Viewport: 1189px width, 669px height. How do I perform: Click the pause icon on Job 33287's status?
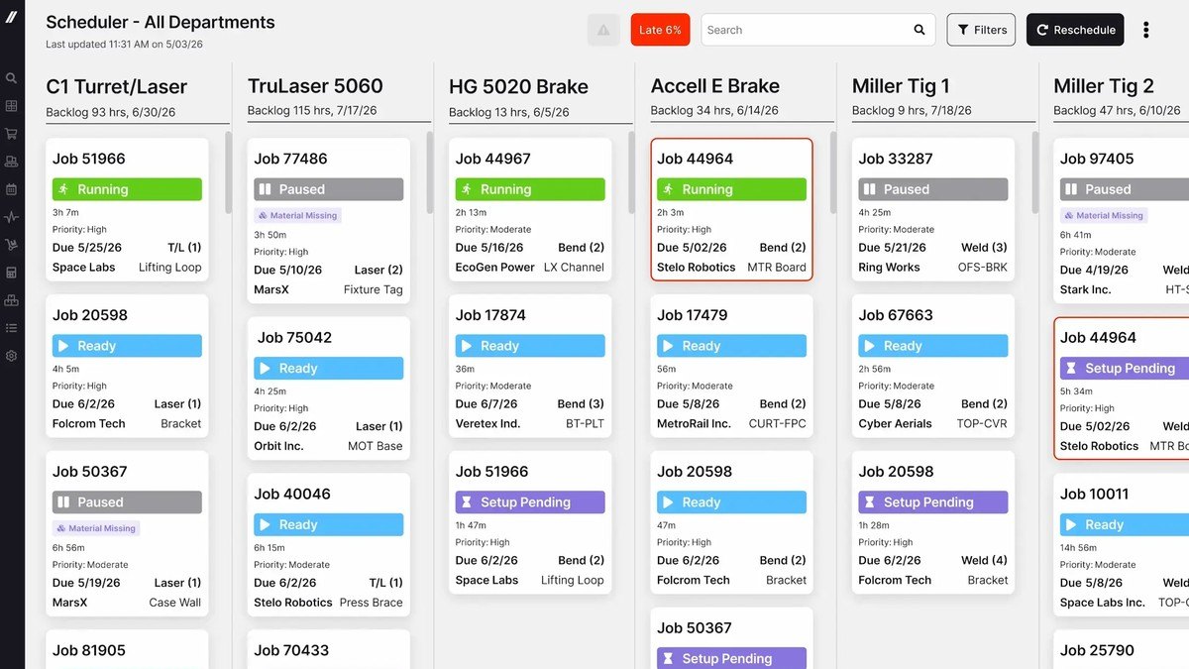pos(868,189)
